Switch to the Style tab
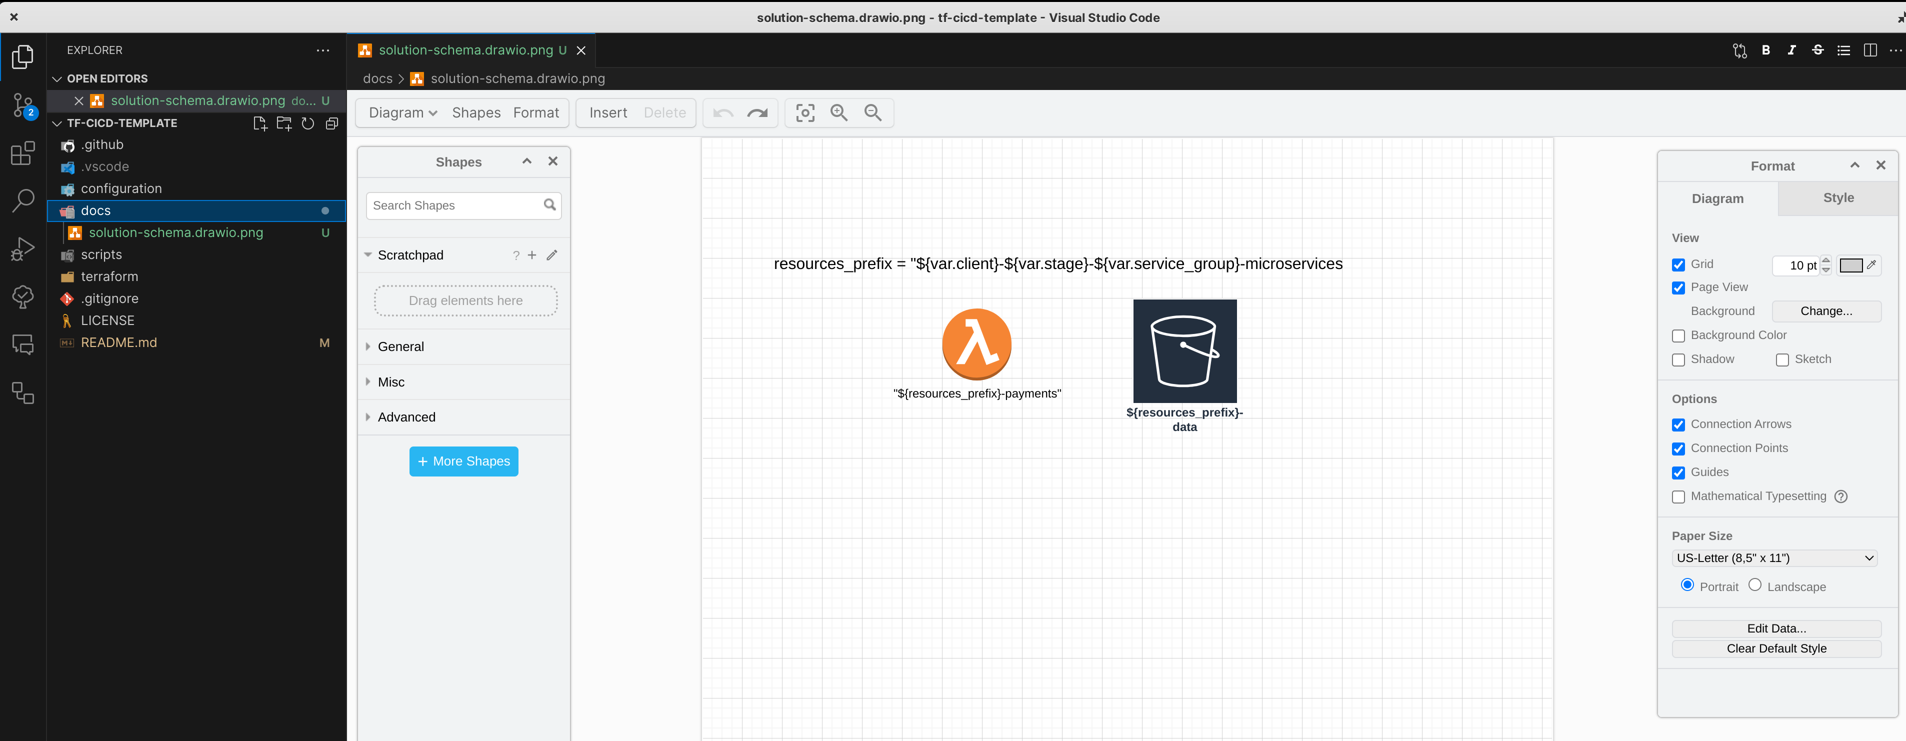The image size is (1906, 741). (x=1838, y=197)
